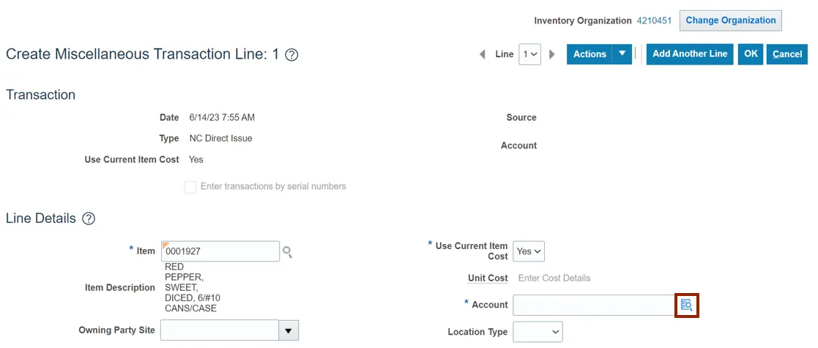Click the Item search magnifier icon

(x=288, y=252)
